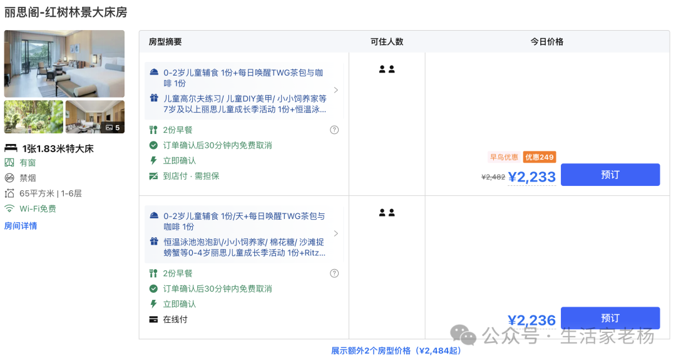Click the lightning icon beside first 立即确认
Viewport: 676px width, 363px height.
[x=153, y=161]
